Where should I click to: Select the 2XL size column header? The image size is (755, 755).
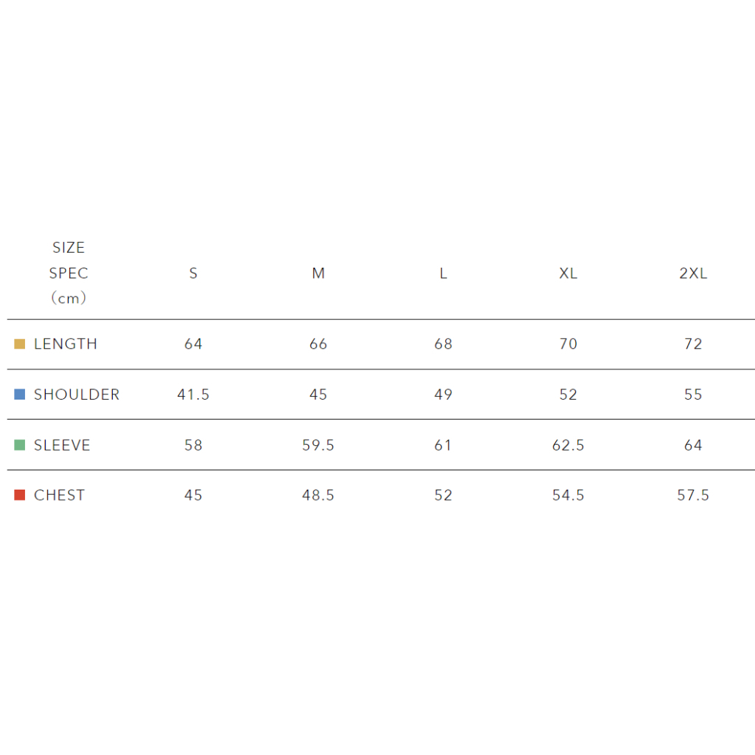point(693,274)
